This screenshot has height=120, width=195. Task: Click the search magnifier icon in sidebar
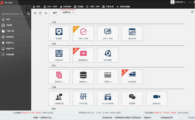pyautogui.click(x=28, y=14)
